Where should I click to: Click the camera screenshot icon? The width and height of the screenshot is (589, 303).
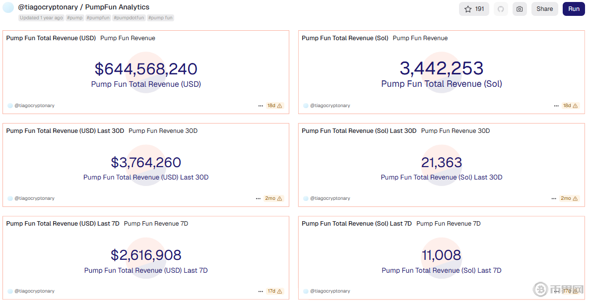click(x=520, y=9)
